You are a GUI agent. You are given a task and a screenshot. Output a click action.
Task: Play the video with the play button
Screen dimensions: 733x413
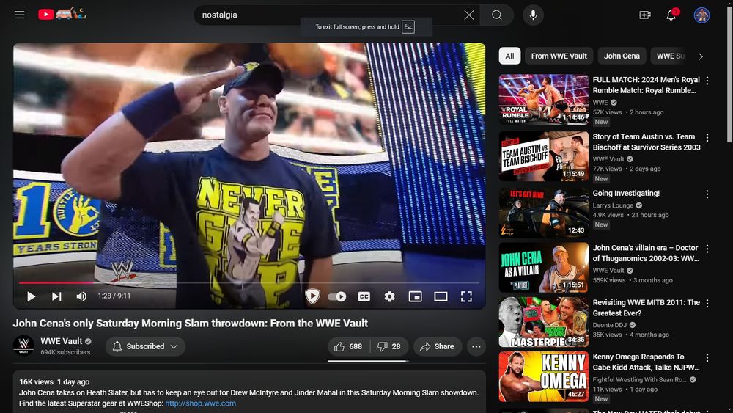coord(31,296)
